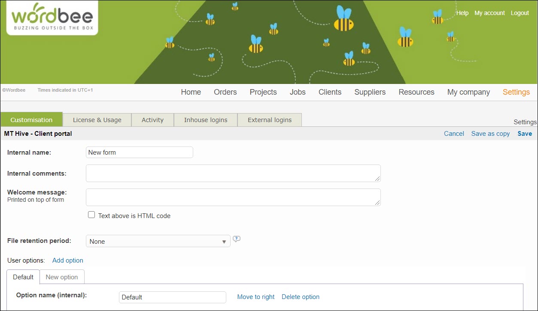The height and width of the screenshot is (311, 538).
Task: Switch to the New option tab
Action: 62,277
